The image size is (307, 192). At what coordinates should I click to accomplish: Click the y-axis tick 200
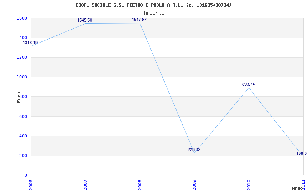(x=23, y=156)
